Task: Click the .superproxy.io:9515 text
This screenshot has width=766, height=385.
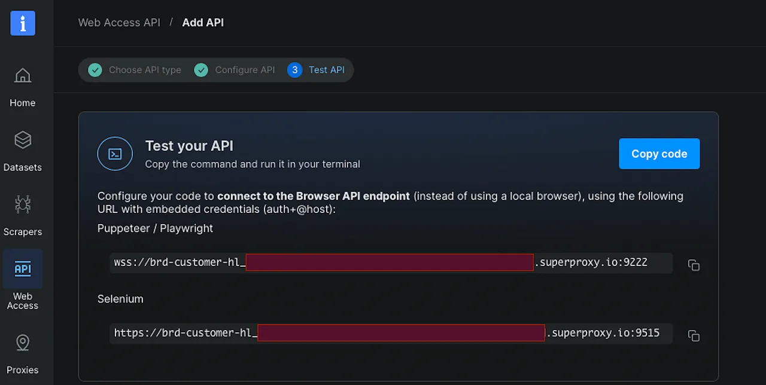Action: 603,332
